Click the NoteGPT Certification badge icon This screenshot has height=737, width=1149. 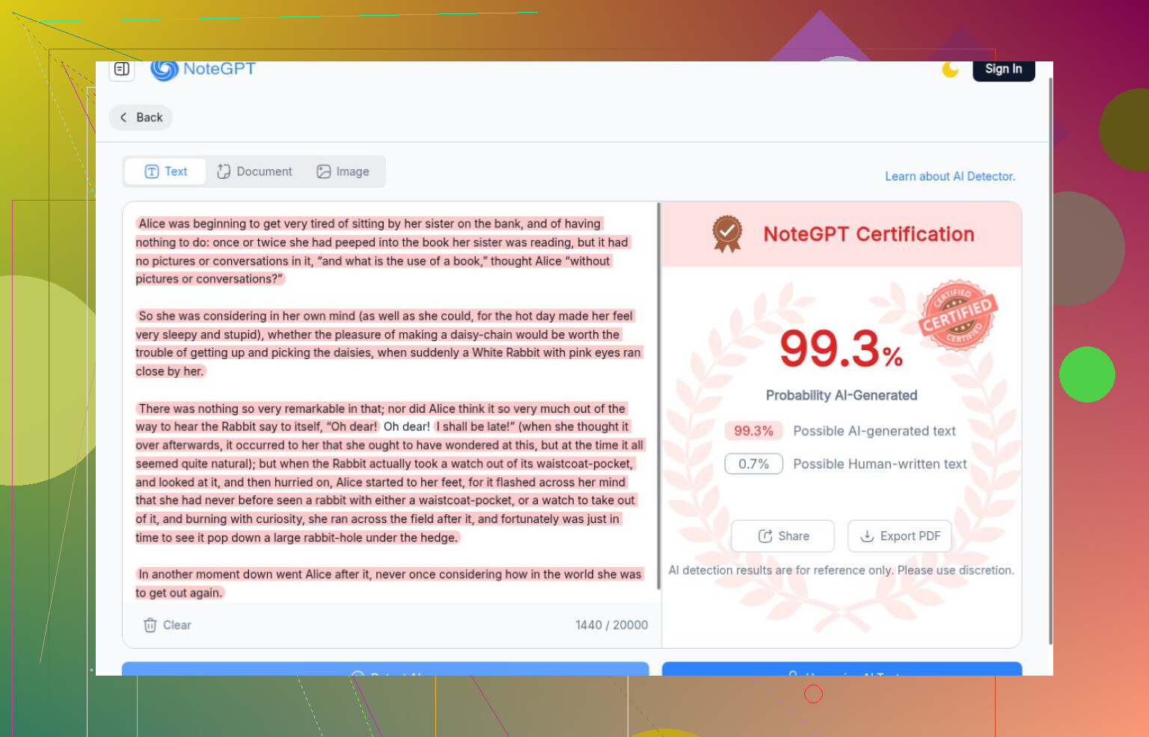pyautogui.click(x=727, y=234)
